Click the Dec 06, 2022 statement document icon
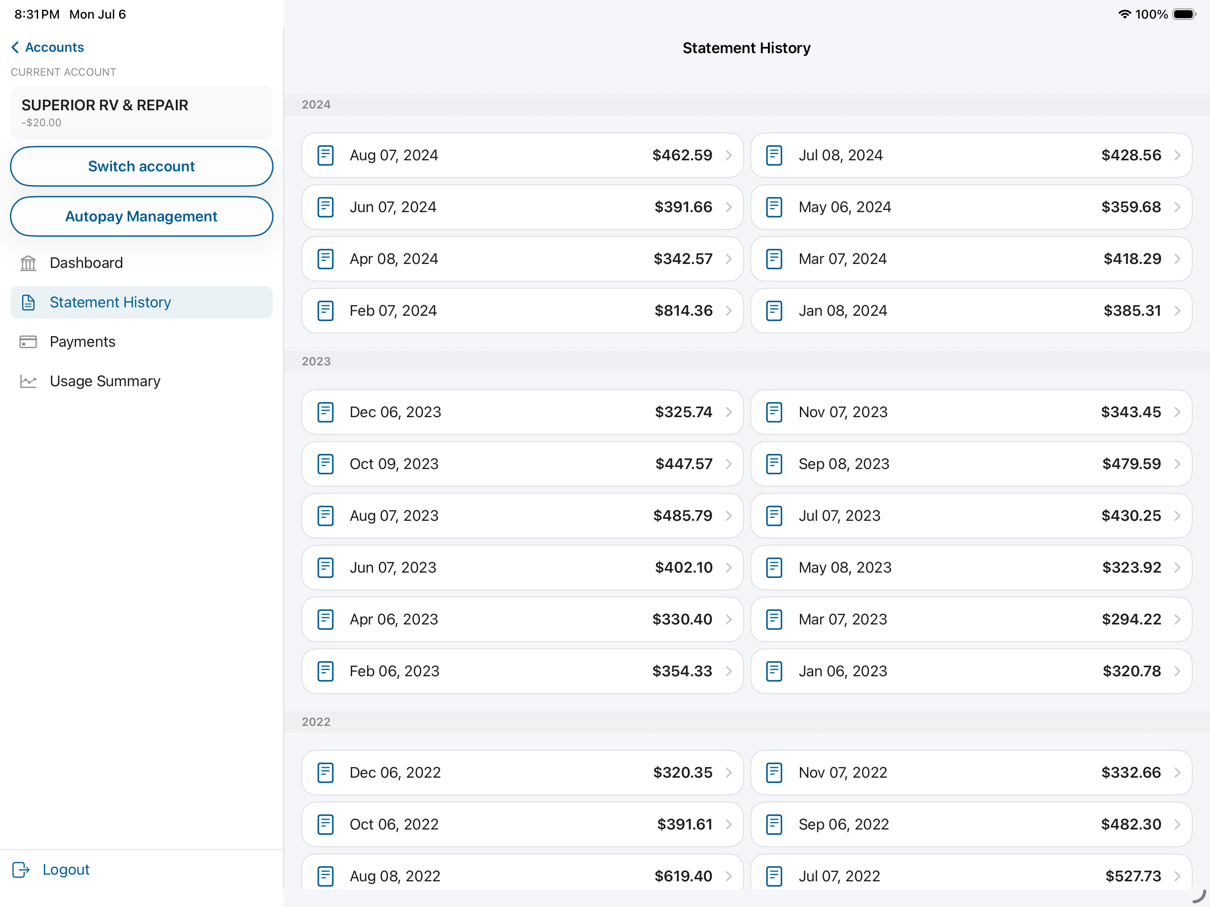 click(x=326, y=773)
